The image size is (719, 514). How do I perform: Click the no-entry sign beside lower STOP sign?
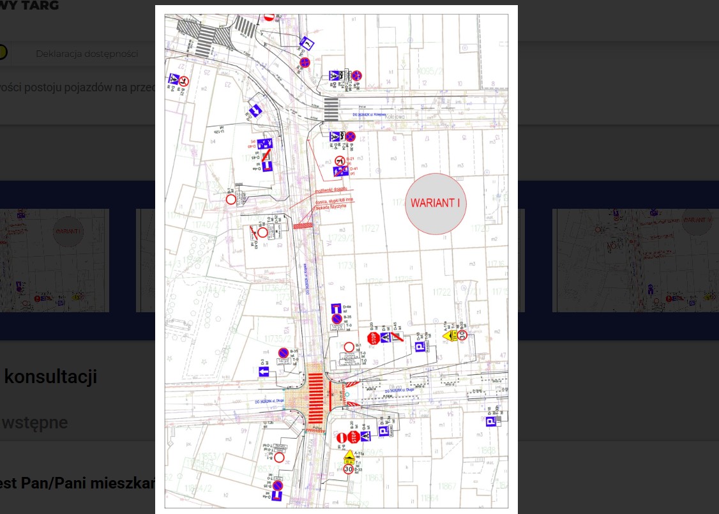point(341,437)
